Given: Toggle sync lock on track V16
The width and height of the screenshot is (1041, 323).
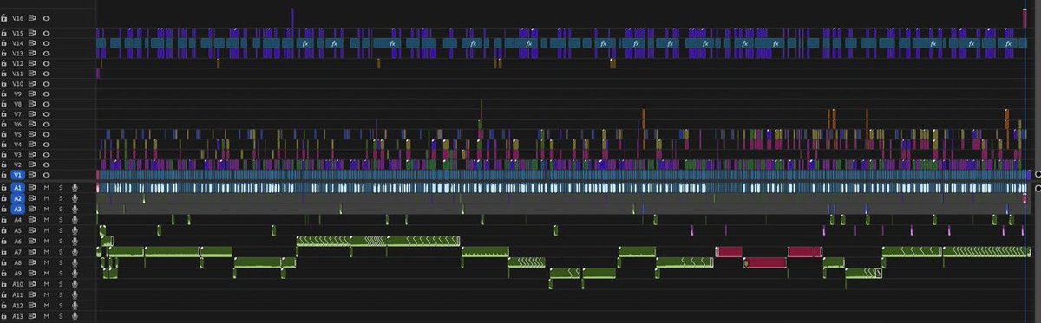Looking at the screenshot, I should 32,17.
